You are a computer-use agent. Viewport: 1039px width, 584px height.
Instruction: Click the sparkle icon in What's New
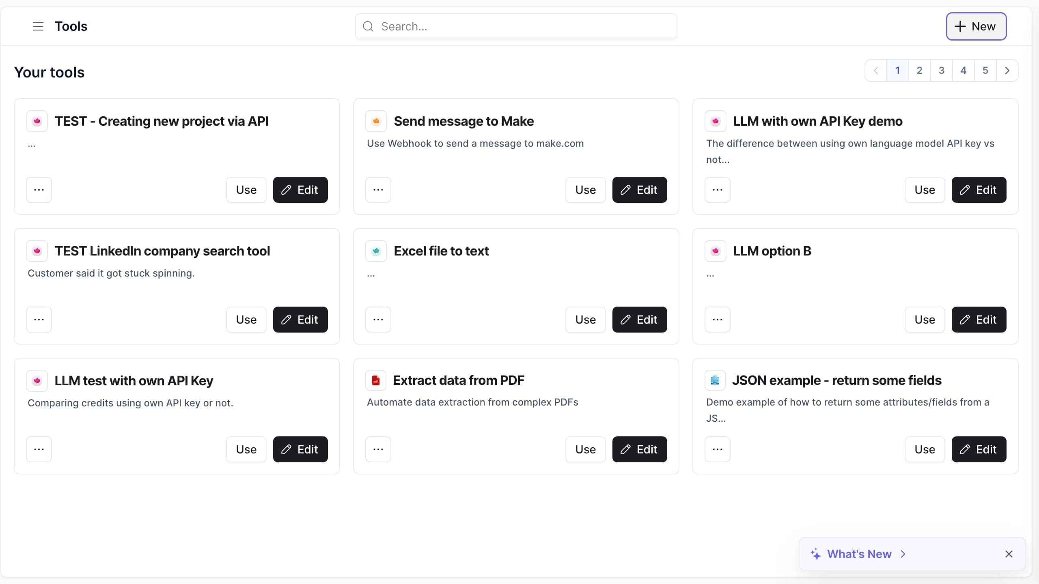tap(815, 554)
